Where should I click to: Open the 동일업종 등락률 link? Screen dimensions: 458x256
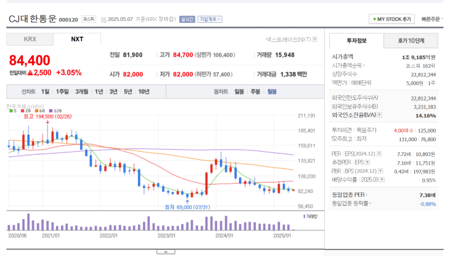point(351,204)
